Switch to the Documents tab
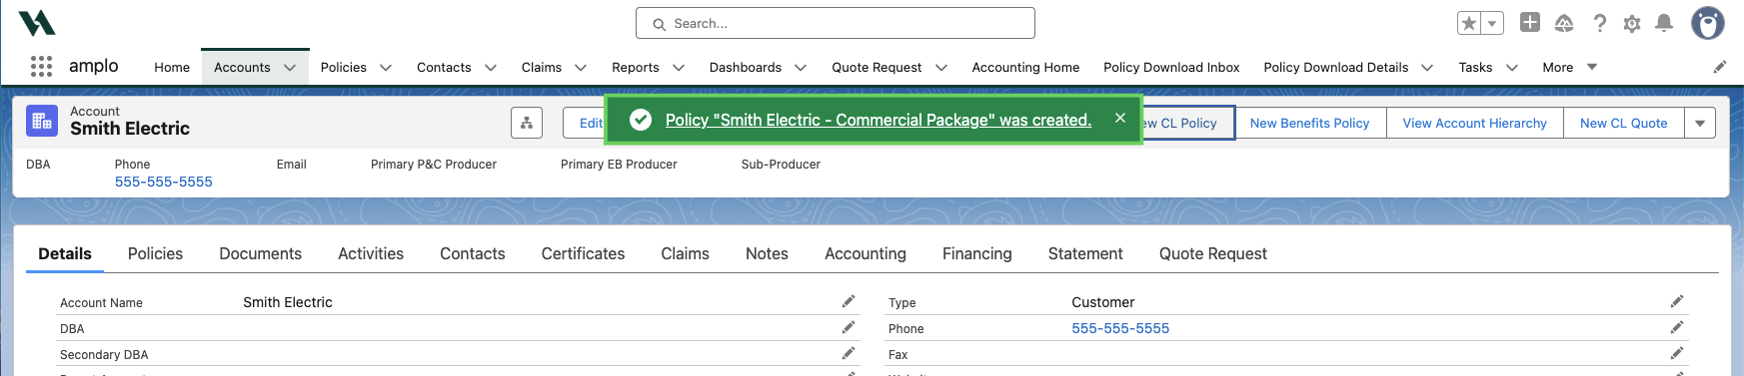The width and height of the screenshot is (1744, 376). click(260, 253)
